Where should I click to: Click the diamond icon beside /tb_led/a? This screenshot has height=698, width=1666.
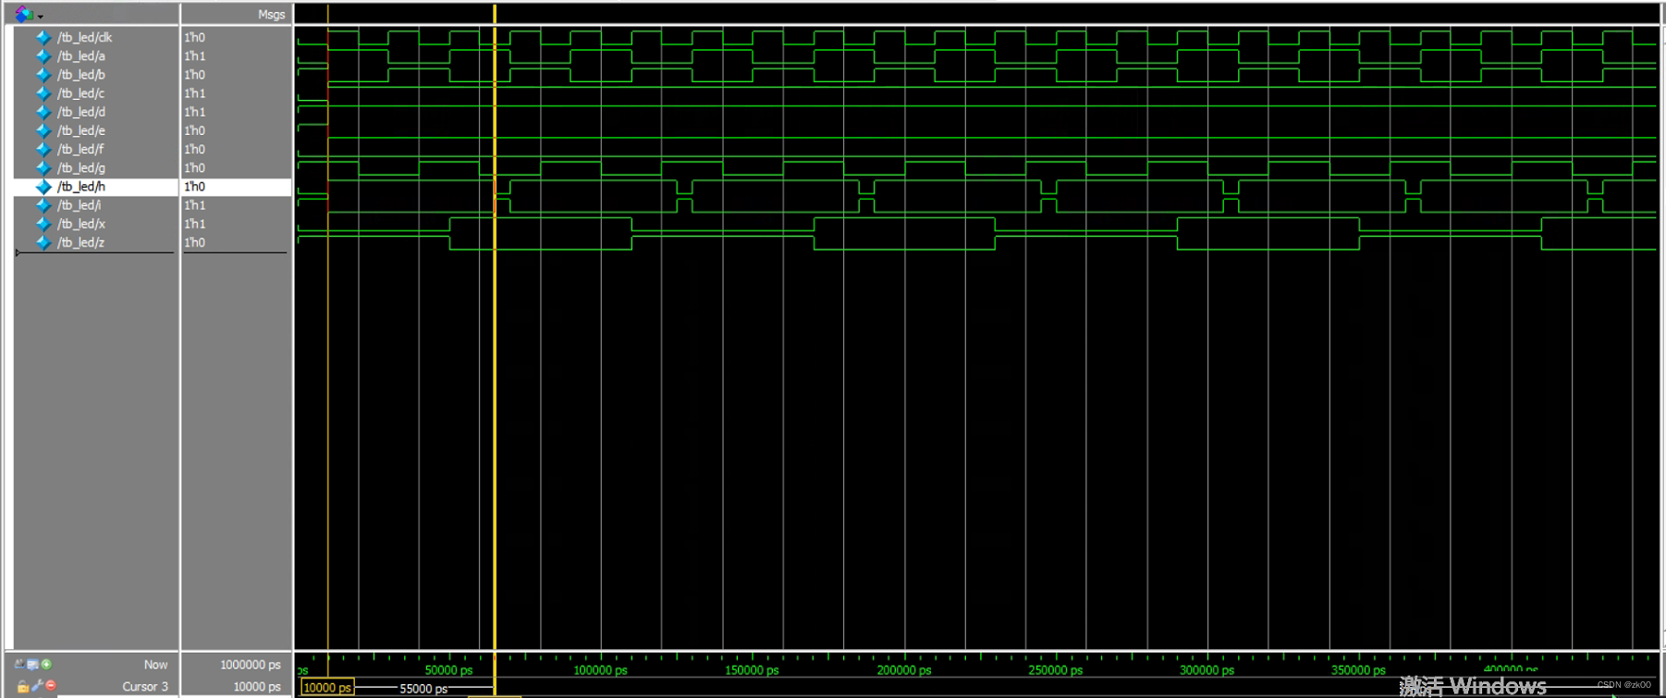(43, 56)
